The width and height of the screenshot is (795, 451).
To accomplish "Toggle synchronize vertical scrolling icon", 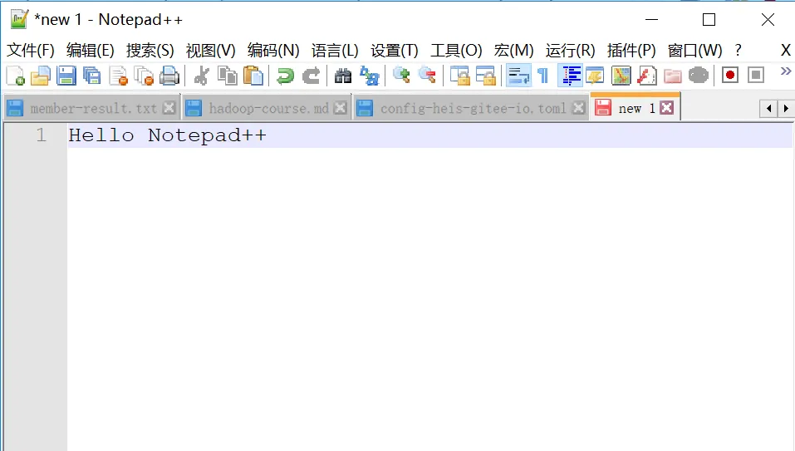I will point(460,76).
